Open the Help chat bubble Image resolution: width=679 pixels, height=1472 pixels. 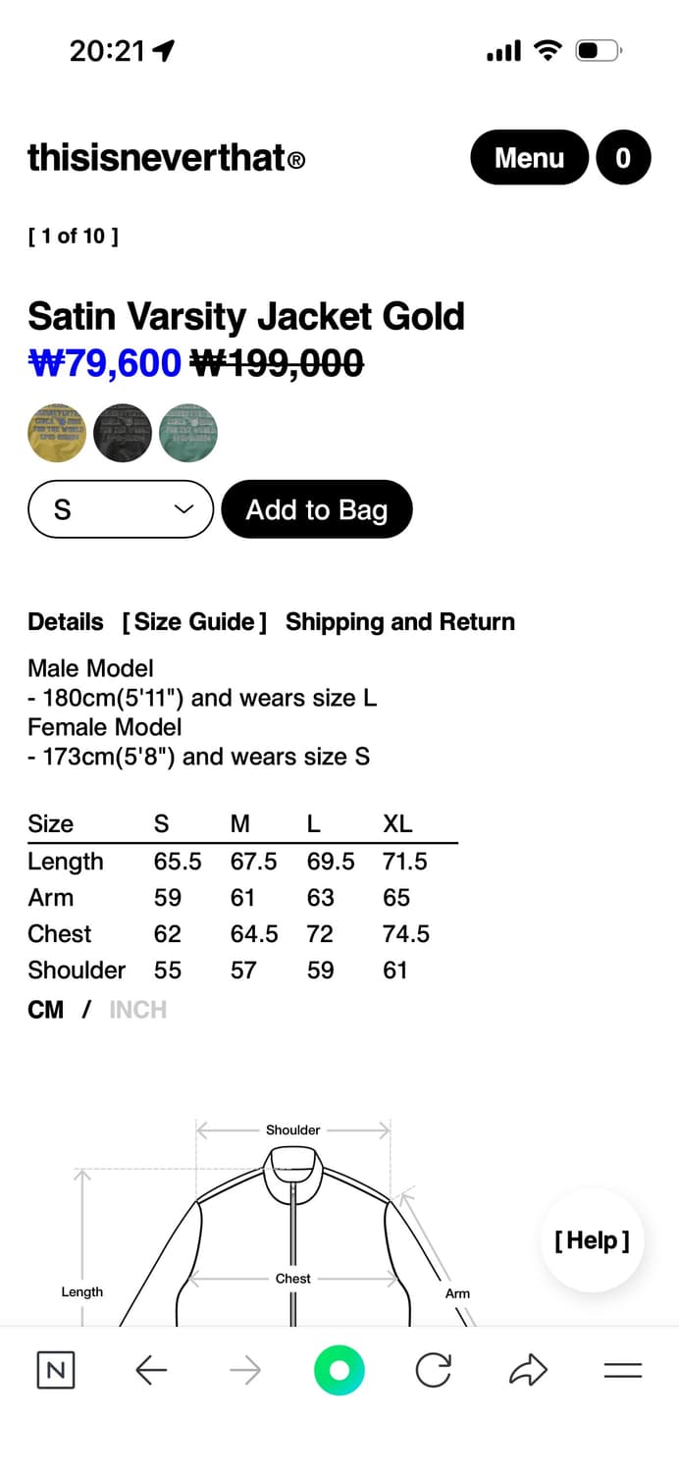592,1240
